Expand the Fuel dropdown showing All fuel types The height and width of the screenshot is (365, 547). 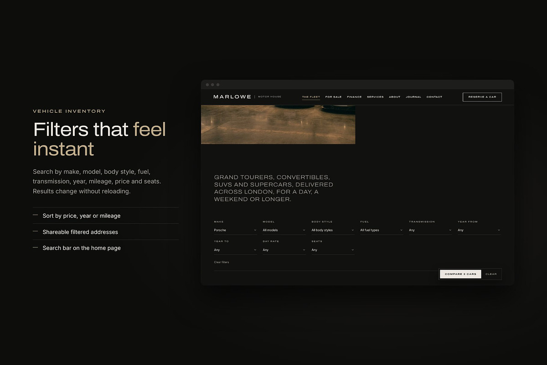382,230
